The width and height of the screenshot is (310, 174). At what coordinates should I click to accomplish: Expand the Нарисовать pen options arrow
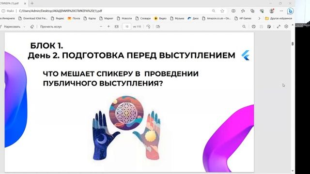click(24, 27)
